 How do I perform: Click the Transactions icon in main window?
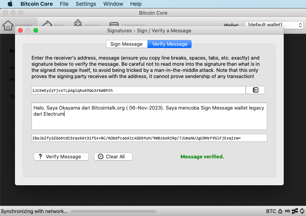[x=114, y=24]
